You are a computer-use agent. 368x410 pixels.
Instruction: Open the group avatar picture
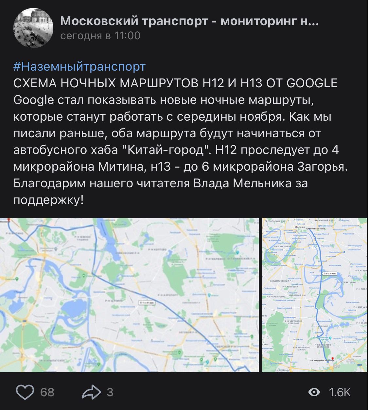33,28
